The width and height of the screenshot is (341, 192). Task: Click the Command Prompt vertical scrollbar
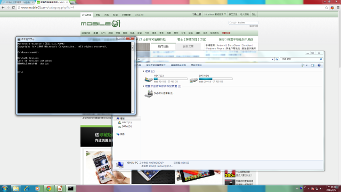pyautogui.click(x=133, y=77)
